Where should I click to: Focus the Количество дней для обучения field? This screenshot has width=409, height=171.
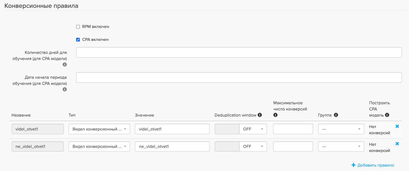click(239, 52)
